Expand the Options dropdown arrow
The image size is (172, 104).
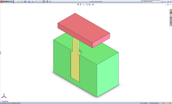(x=52, y=2)
